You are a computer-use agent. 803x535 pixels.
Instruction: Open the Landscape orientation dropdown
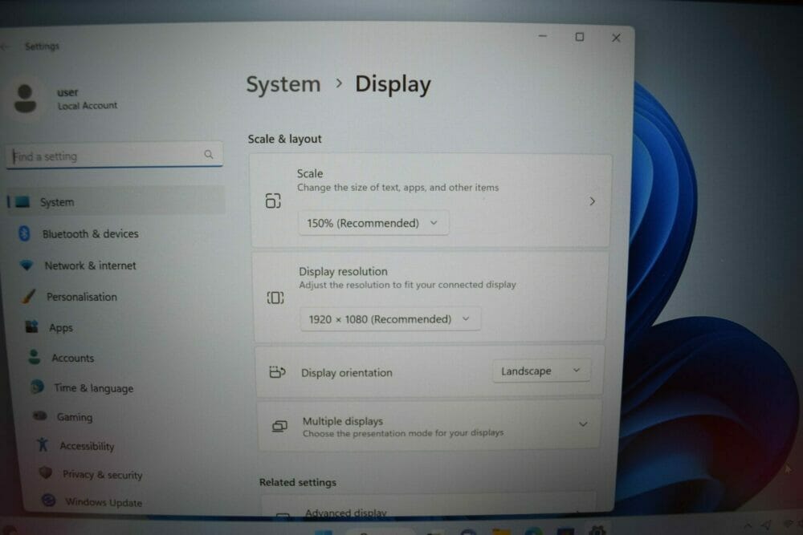point(541,371)
